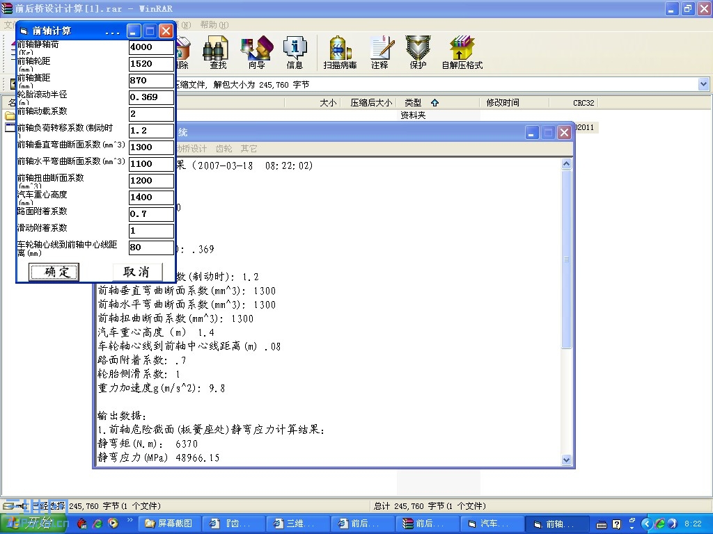Click the 开始 Start button
The height and width of the screenshot is (534, 713).
tap(33, 524)
